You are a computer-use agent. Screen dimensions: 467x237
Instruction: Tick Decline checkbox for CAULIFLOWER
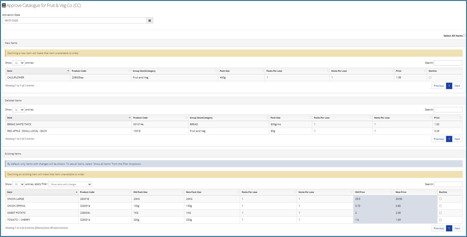pos(430,77)
